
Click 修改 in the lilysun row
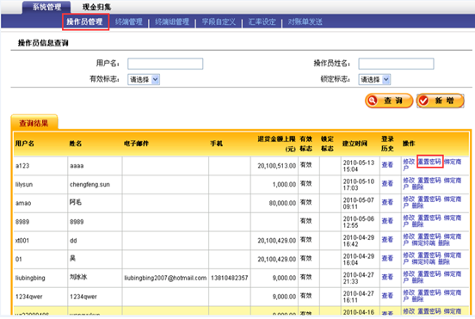[x=409, y=181]
